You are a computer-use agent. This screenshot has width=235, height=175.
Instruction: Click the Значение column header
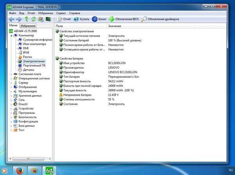pyautogui.click(x=151, y=26)
